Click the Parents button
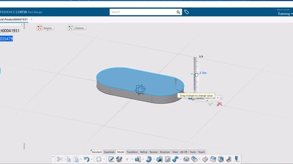 [x=45, y=28]
